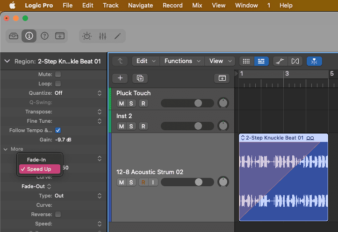Select the checked Speed Up option
Viewport: 338px width, 232px height.
tap(40, 169)
